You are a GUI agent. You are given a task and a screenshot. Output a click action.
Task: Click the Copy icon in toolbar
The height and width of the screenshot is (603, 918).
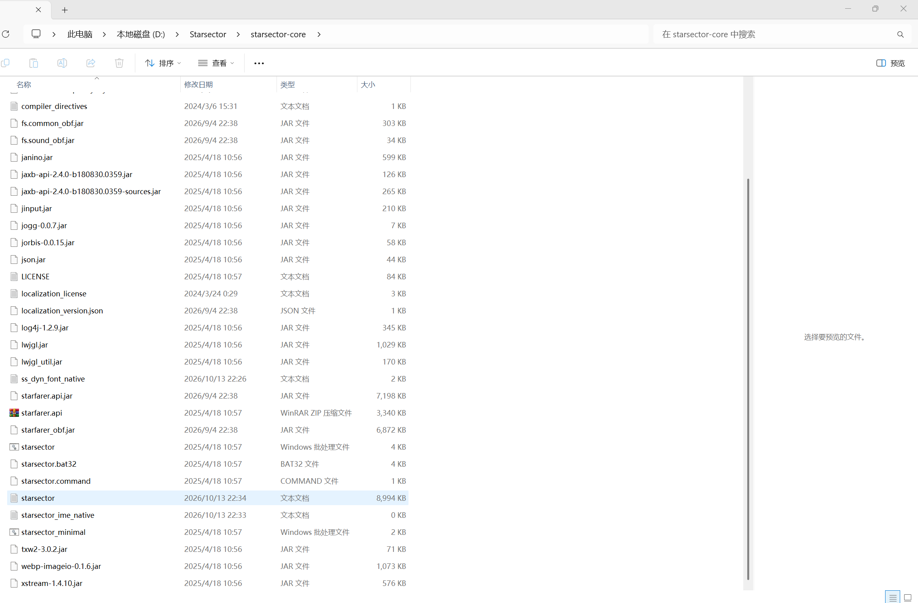click(6, 63)
